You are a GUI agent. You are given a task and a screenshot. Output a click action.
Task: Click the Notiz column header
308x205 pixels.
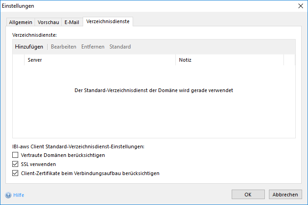coord(229,60)
